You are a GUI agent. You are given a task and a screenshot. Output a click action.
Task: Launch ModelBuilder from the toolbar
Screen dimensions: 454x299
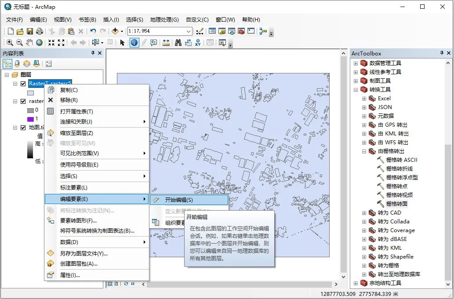click(x=263, y=31)
